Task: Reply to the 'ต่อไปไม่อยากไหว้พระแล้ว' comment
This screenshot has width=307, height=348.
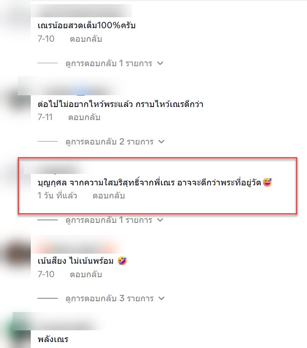Action: [x=84, y=118]
